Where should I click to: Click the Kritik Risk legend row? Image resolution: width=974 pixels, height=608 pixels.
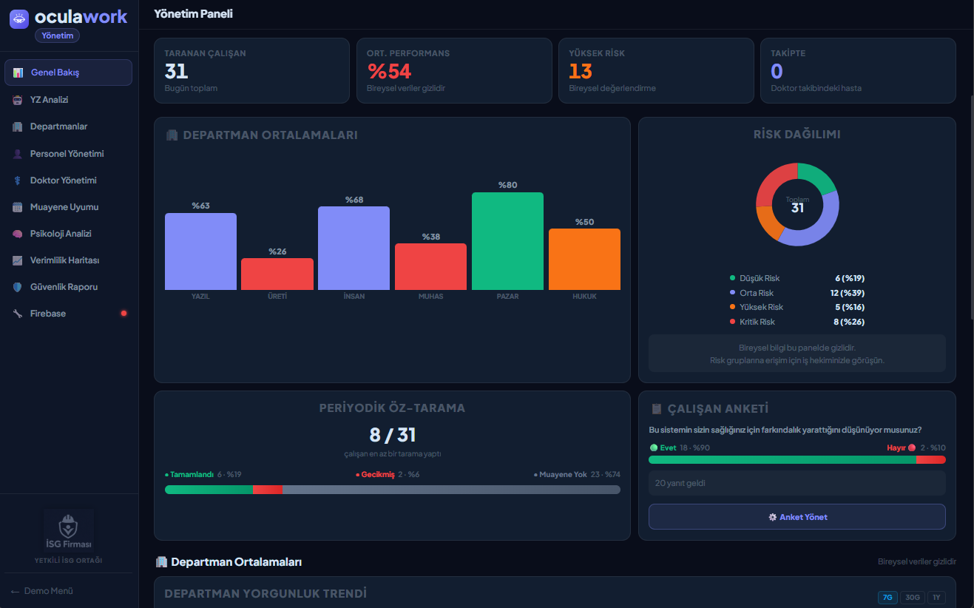point(797,322)
